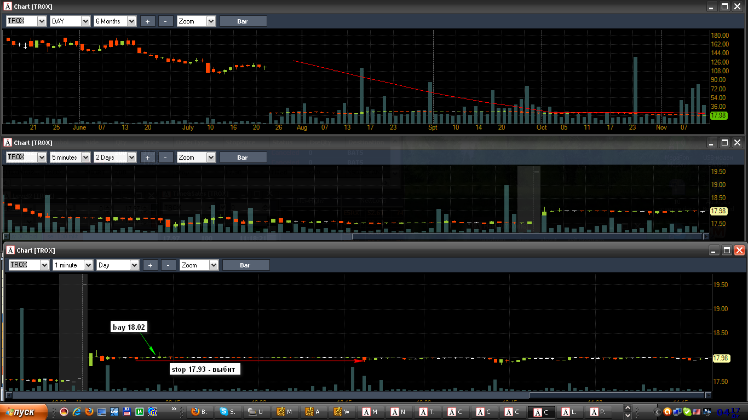Switch to taskbar item labeled W
This screenshot has width=748, height=420.
coord(341,412)
